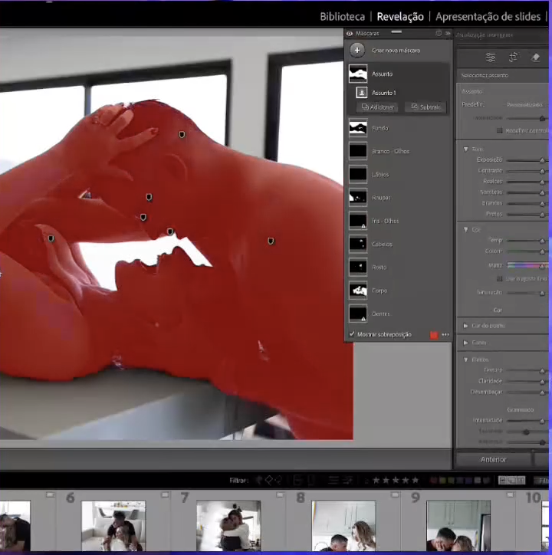This screenshot has height=555, width=552.
Task: Adjust the Saturação slider handle
Action: pos(542,294)
